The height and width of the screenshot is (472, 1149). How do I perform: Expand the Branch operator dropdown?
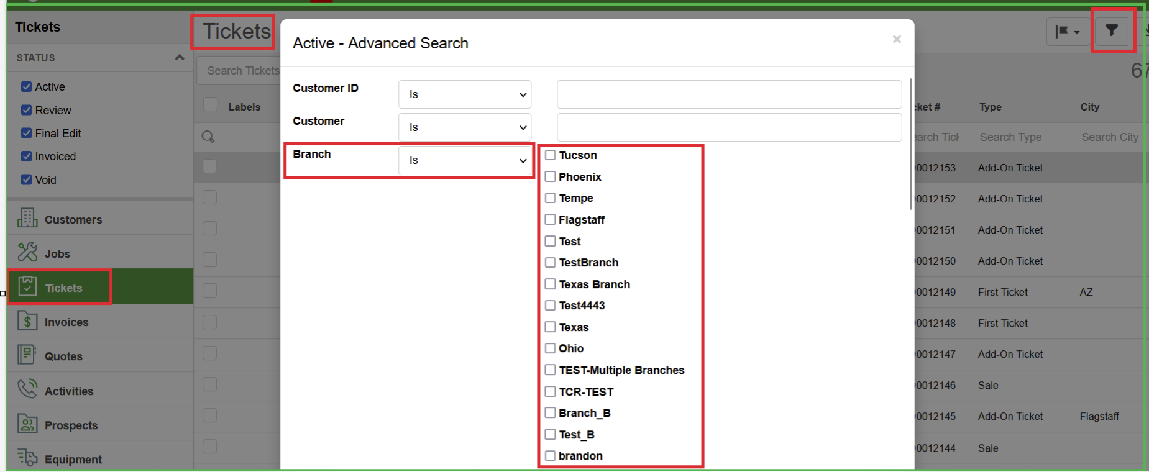465,160
